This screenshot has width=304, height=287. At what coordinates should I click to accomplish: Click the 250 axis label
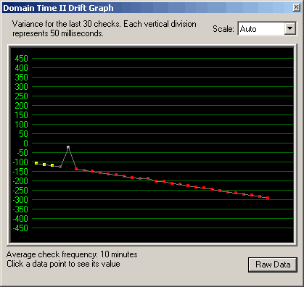click(x=21, y=96)
